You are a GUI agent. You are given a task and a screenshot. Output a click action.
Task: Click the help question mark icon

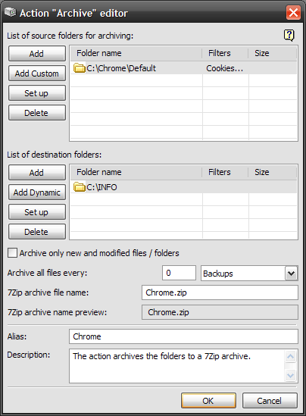coord(289,35)
